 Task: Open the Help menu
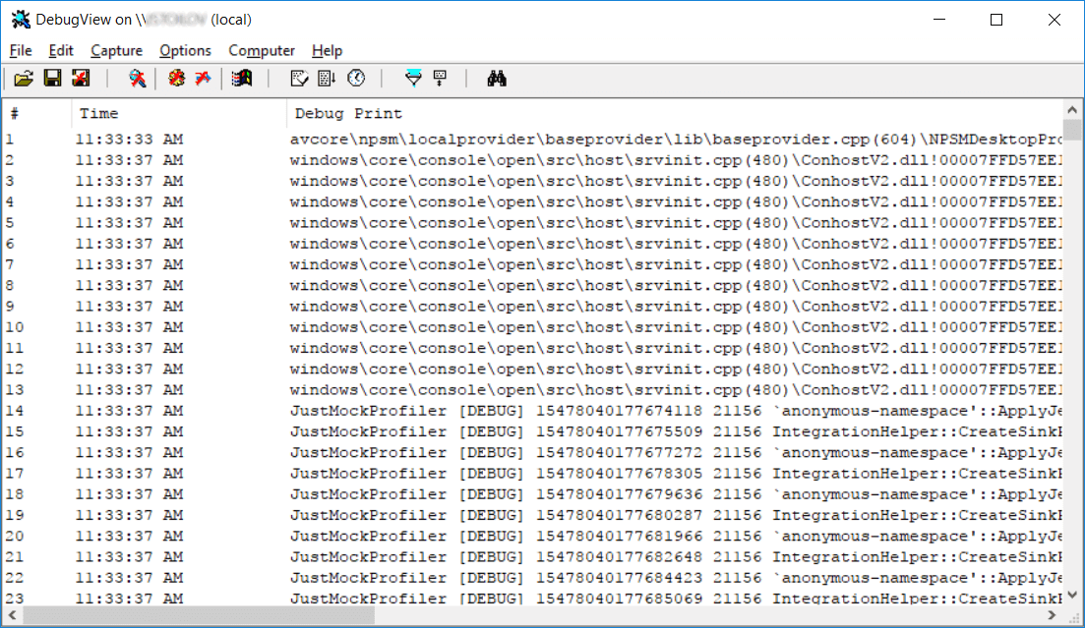(327, 50)
